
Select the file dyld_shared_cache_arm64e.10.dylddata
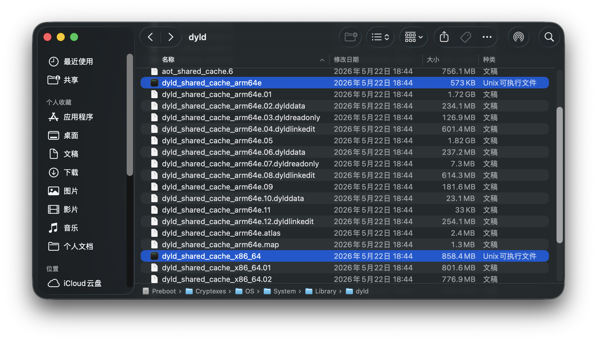345,198
